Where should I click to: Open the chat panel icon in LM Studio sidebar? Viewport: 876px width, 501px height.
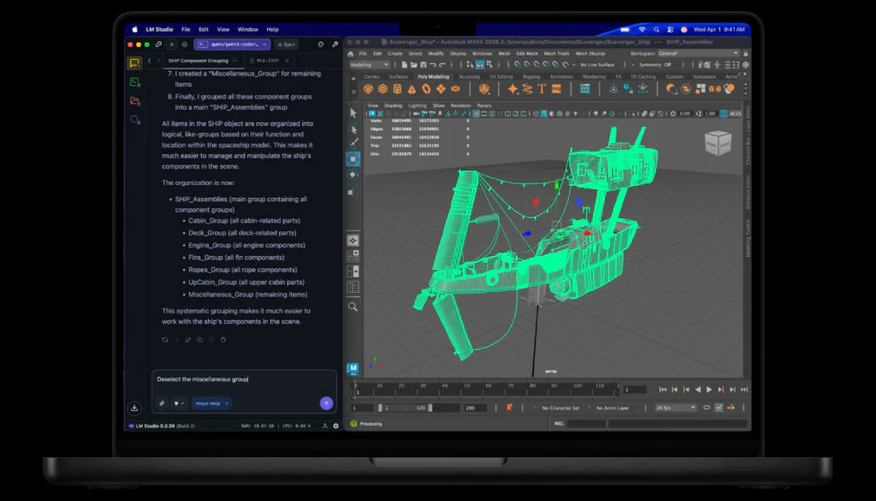tap(133, 62)
